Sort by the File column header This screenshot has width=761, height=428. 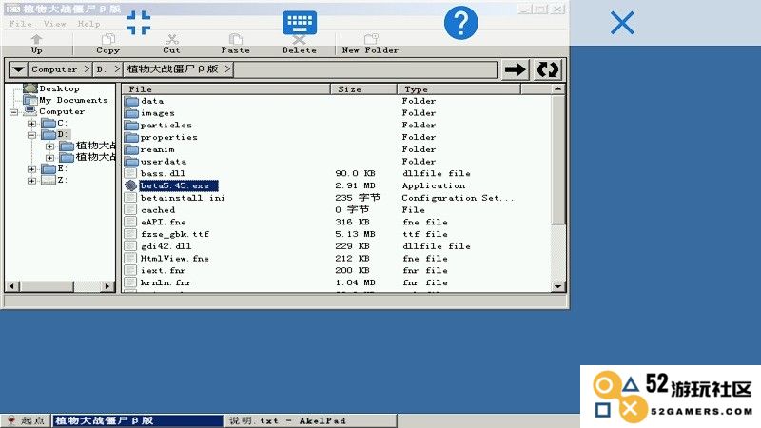226,89
